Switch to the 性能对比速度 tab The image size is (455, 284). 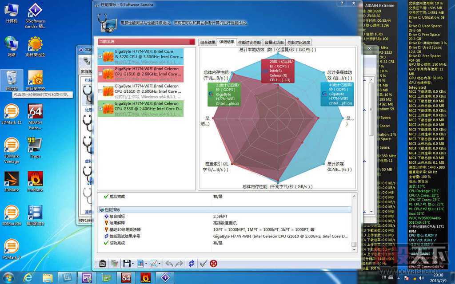pyautogui.click(x=299, y=42)
